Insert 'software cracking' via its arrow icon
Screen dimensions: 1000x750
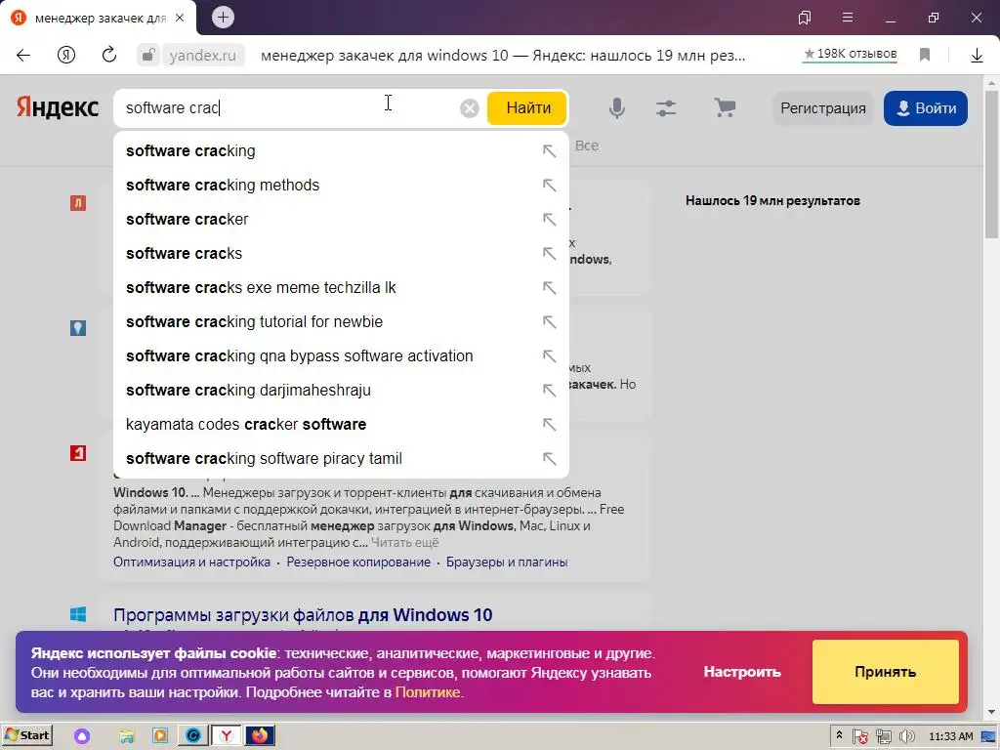tap(549, 151)
